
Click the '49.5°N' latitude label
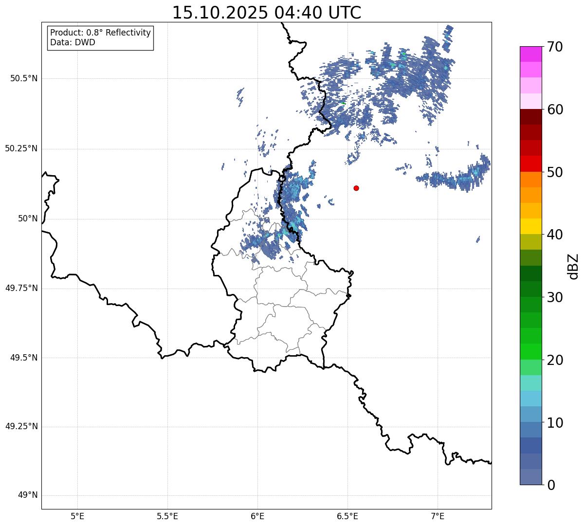point(23,358)
